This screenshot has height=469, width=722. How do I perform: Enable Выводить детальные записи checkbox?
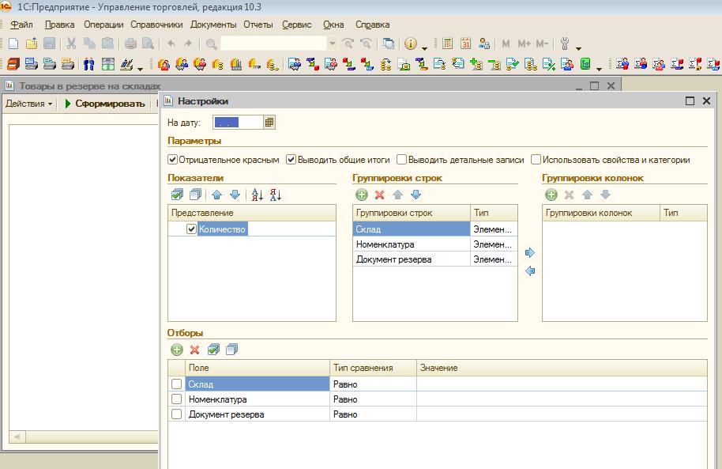click(x=401, y=160)
